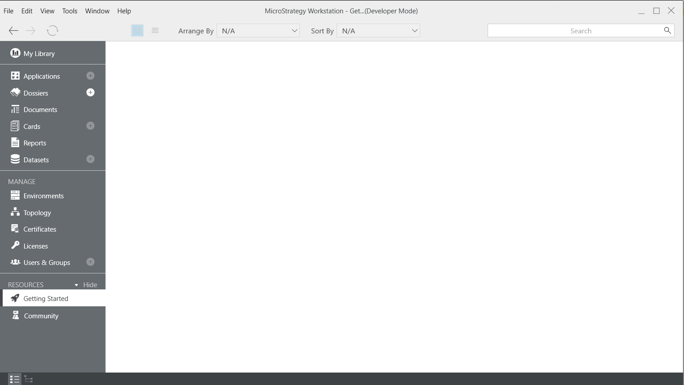This screenshot has width=684, height=385.
Task: Collapse Resources using the triangle arrow
Action: (76, 285)
